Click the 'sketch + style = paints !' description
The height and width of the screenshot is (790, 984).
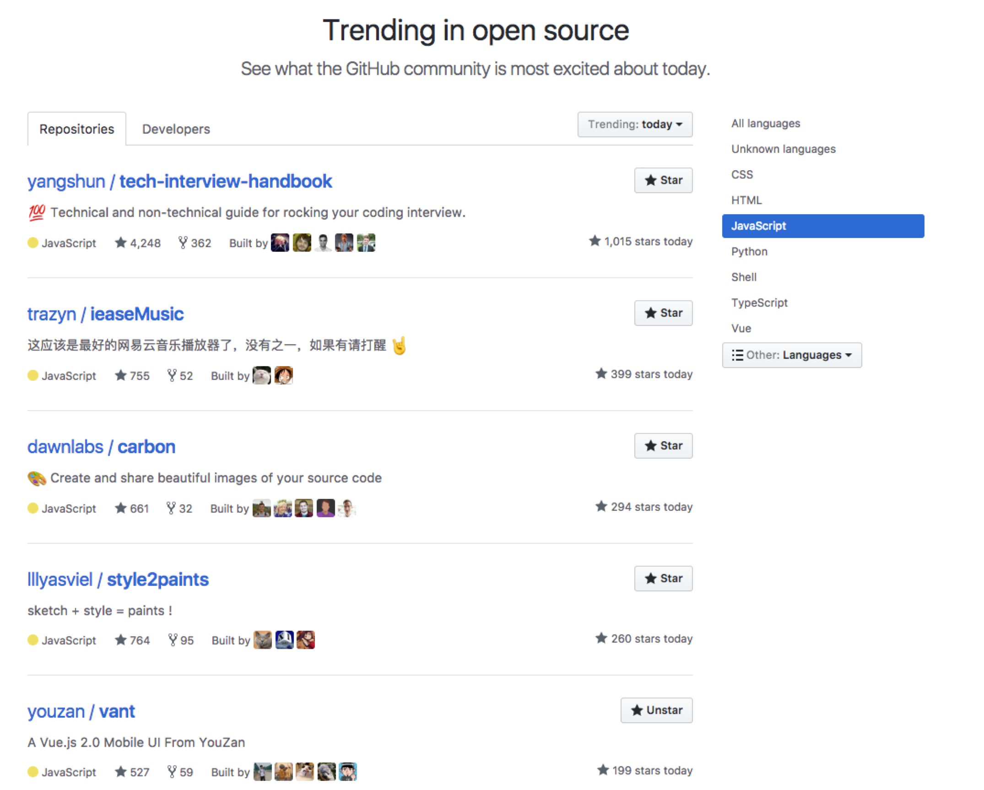point(100,611)
